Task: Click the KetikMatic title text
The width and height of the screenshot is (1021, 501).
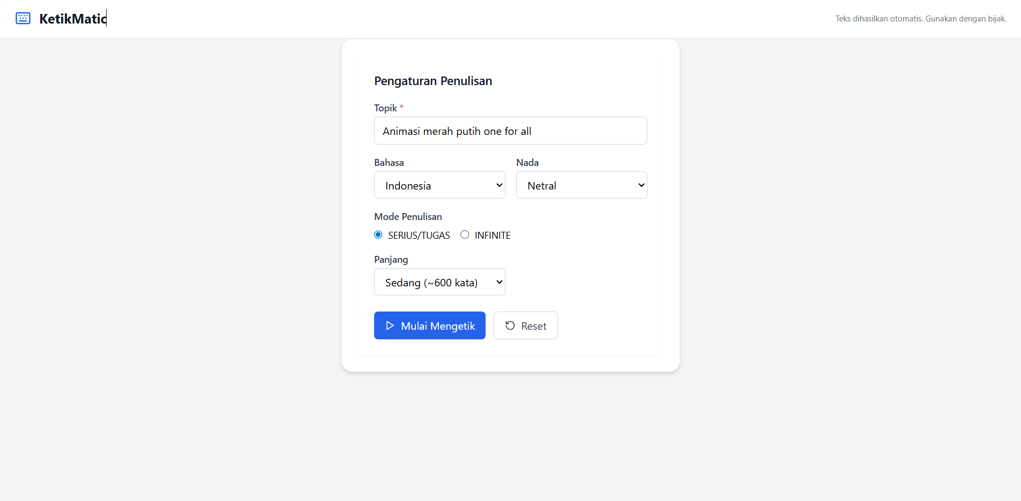Action: click(73, 19)
